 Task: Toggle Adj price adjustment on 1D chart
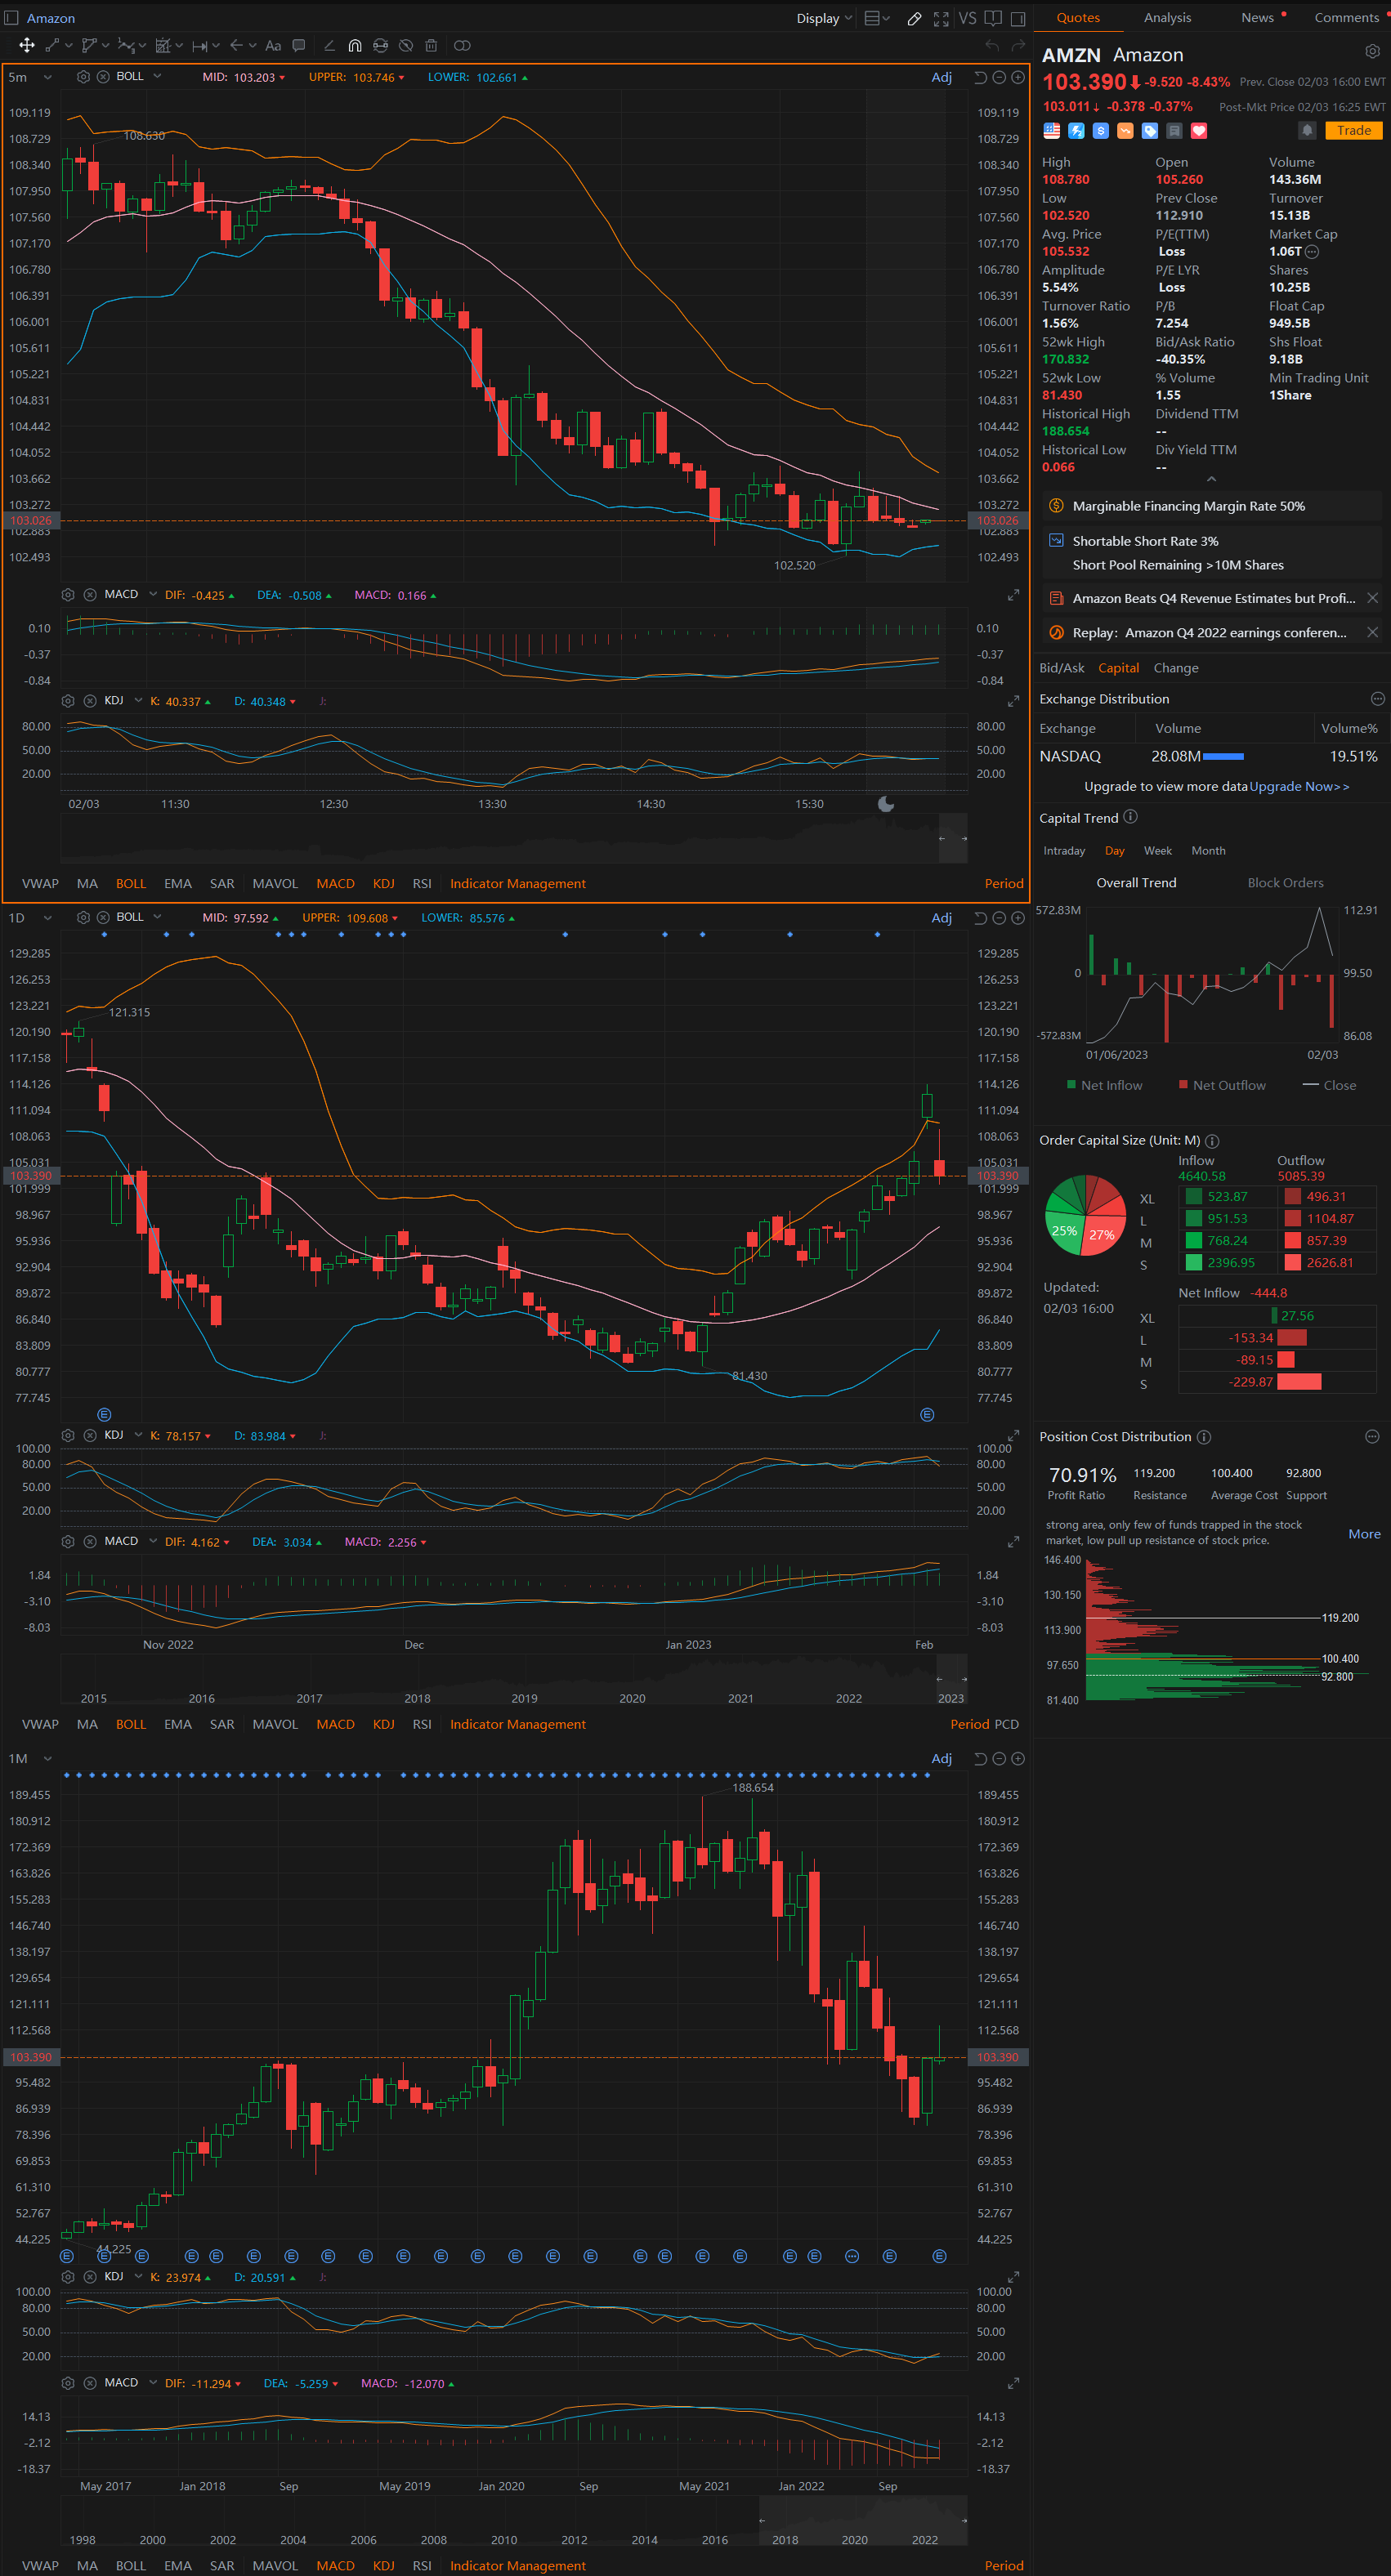(942, 918)
